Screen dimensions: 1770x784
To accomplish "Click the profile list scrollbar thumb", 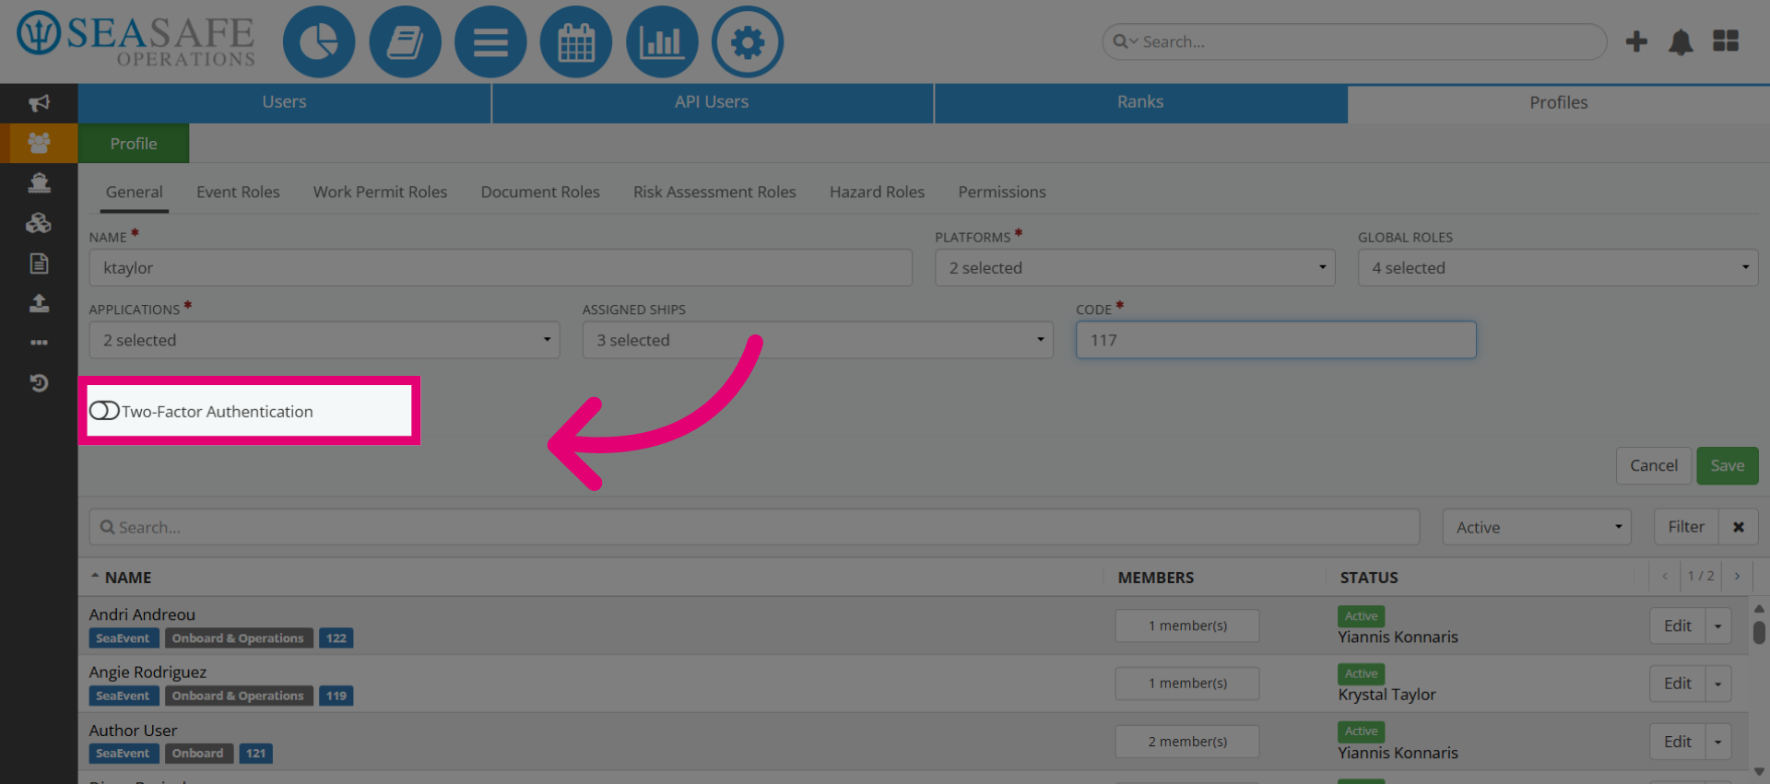I will [x=1759, y=633].
